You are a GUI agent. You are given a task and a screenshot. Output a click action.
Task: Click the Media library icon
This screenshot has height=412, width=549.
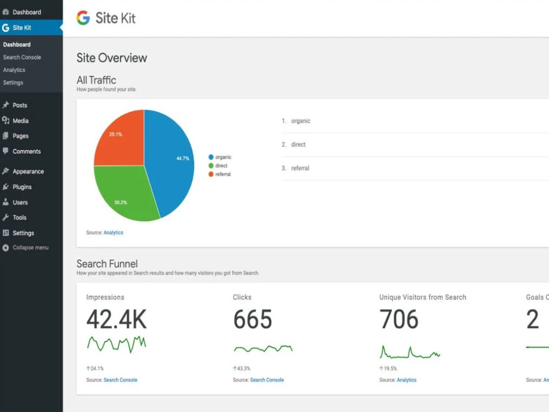tap(5, 120)
